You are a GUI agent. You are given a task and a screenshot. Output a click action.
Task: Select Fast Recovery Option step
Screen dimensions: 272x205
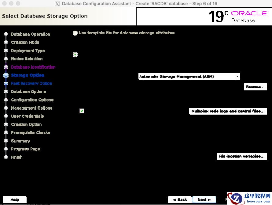coord(31,83)
